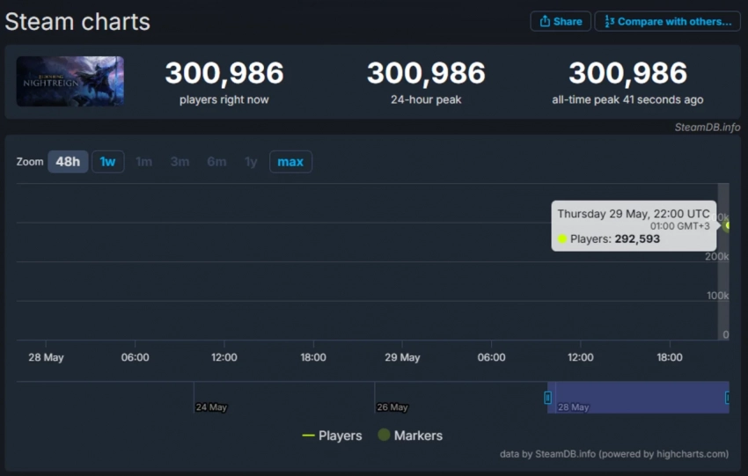This screenshot has width=748, height=476.
Task: Open the highcharts.com data credit link
Action: [613, 454]
